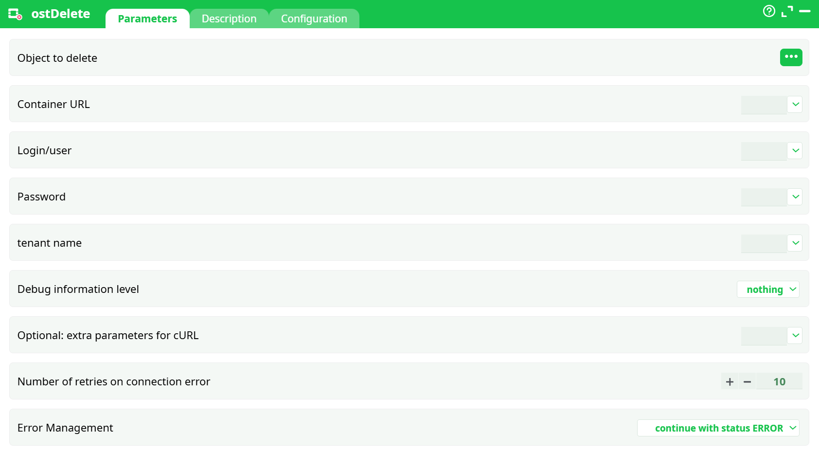Open the Object to delete ellipsis editor

(x=791, y=57)
